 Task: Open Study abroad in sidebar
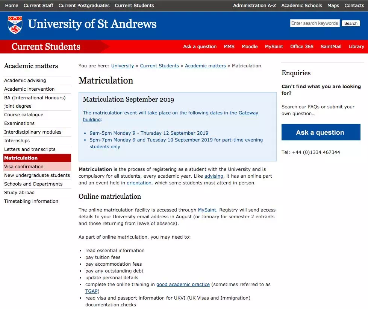(37, 193)
